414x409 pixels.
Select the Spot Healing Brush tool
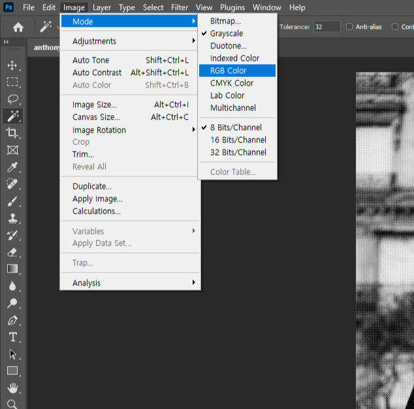pos(12,184)
